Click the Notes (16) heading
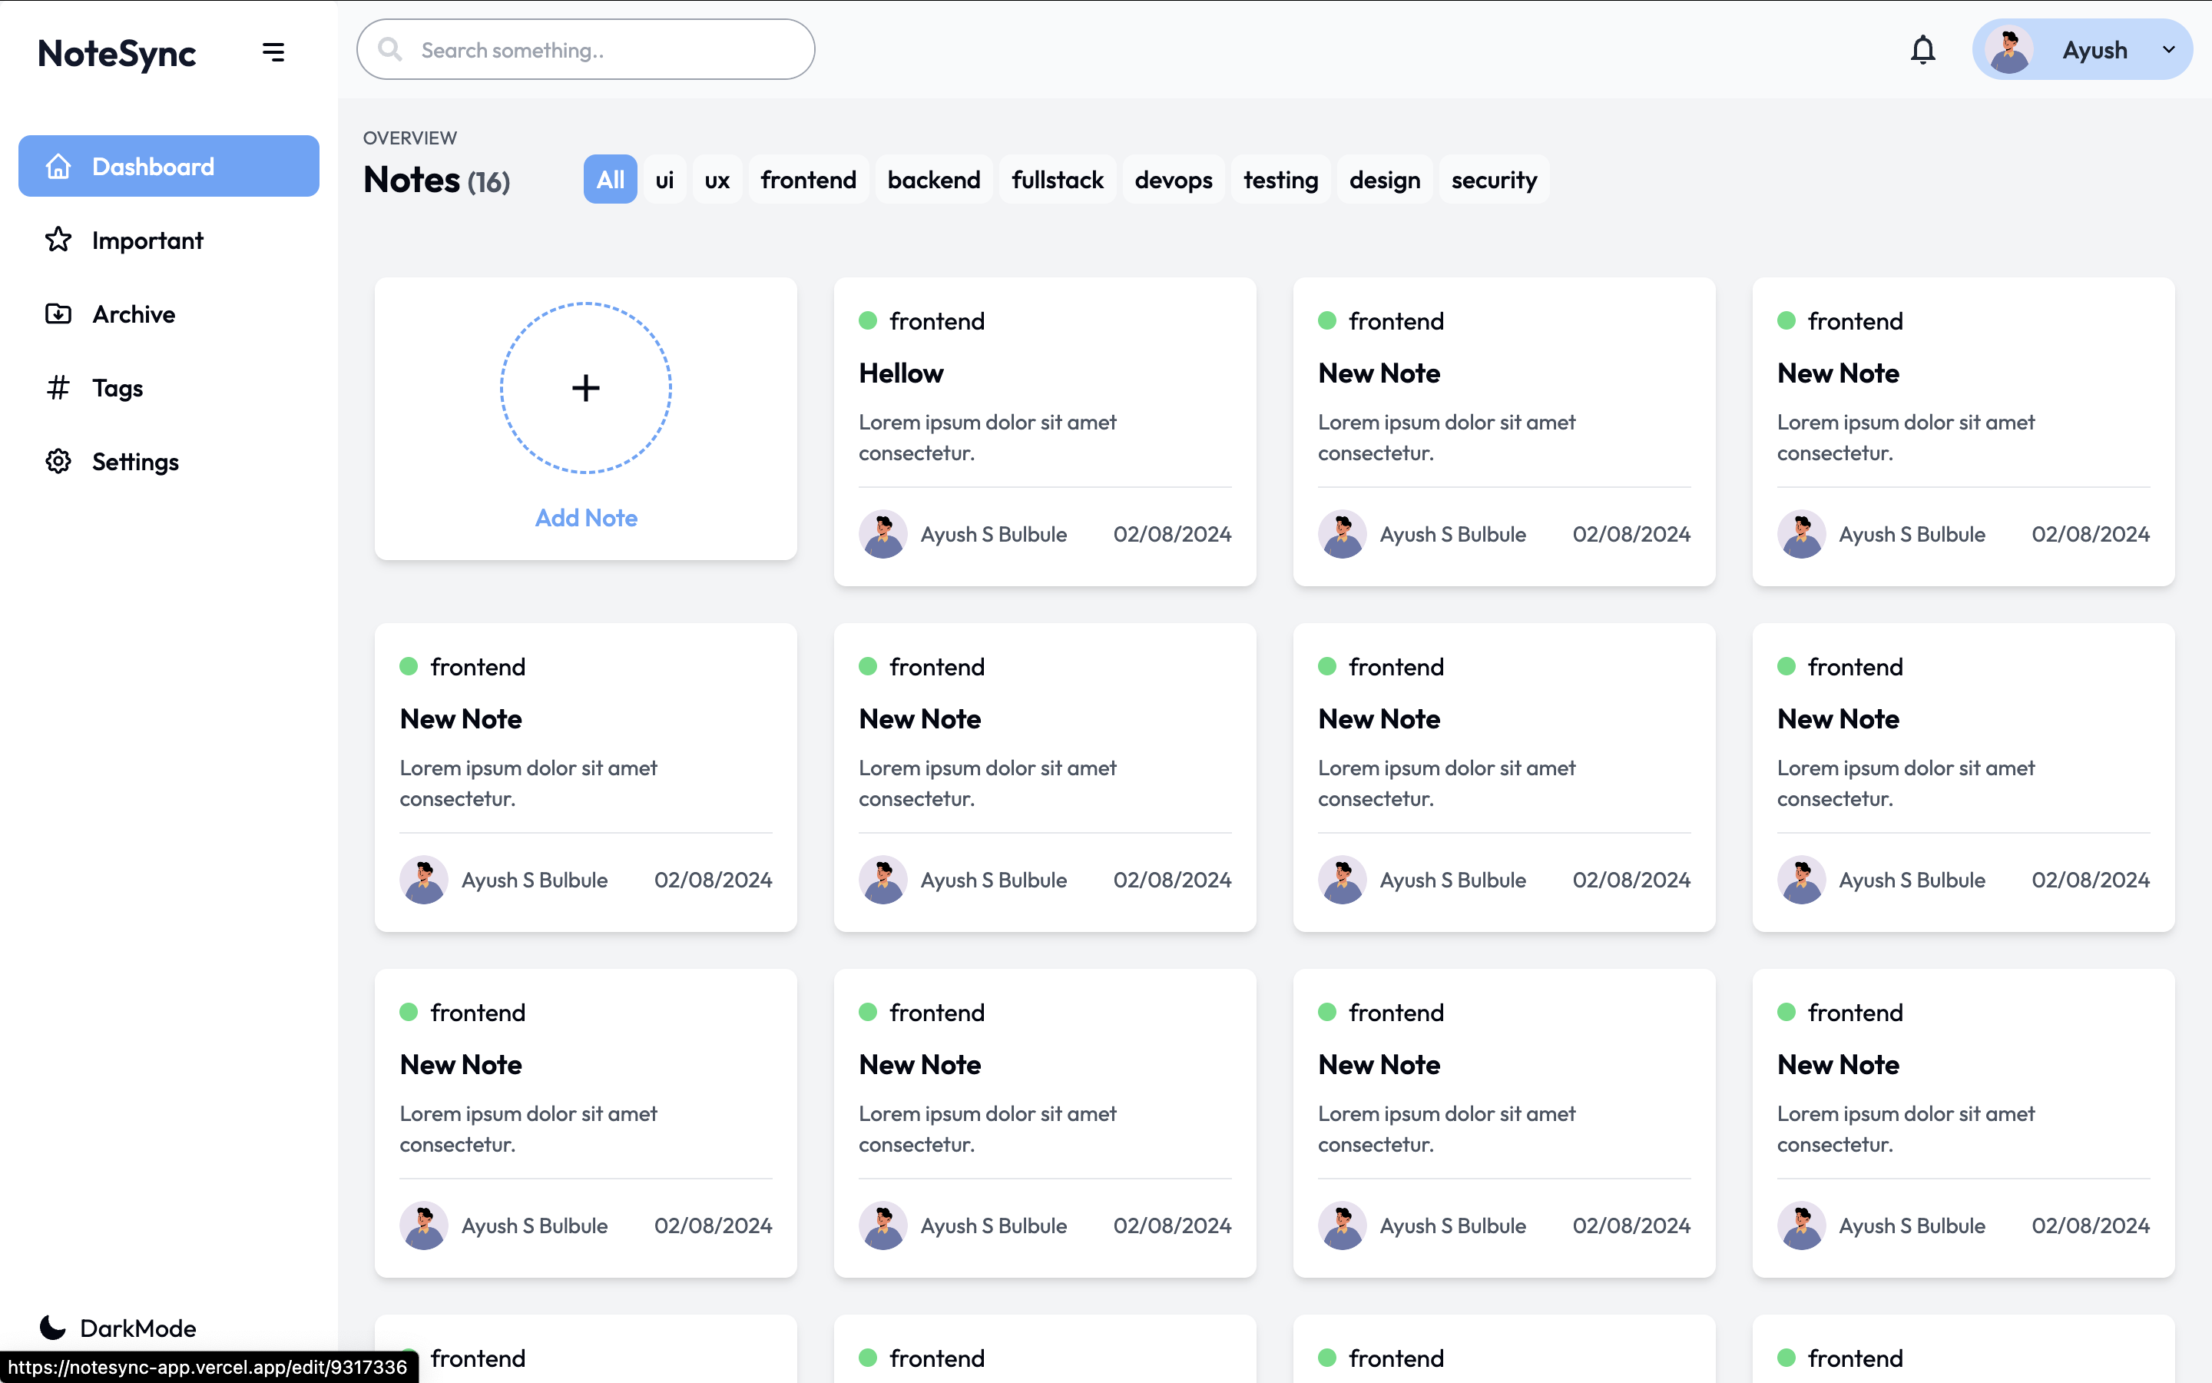Image resolution: width=2212 pixels, height=1383 pixels. tap(437, 179)
